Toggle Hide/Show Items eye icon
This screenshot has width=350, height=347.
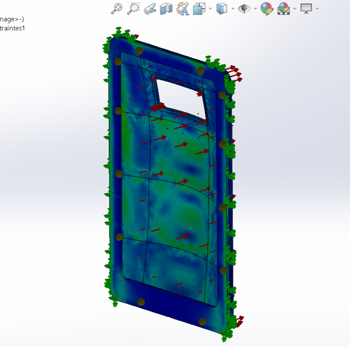coord(244,9)
